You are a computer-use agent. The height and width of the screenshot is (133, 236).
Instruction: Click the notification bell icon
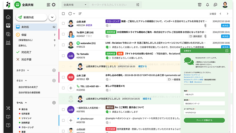(207, 5)
